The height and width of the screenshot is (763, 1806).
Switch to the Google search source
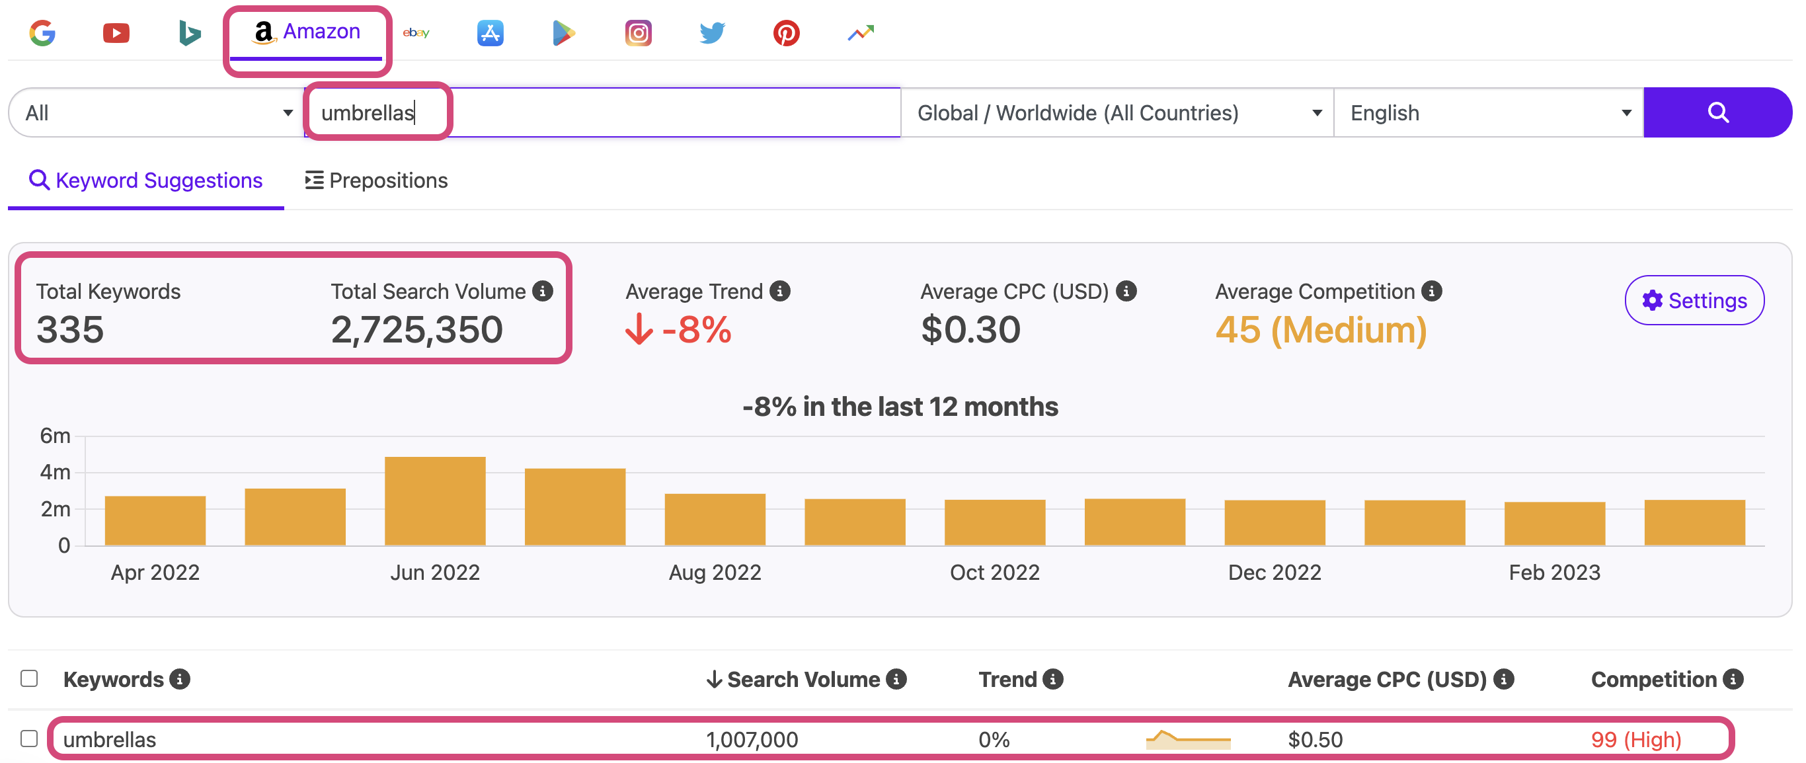tap(42, 33)
